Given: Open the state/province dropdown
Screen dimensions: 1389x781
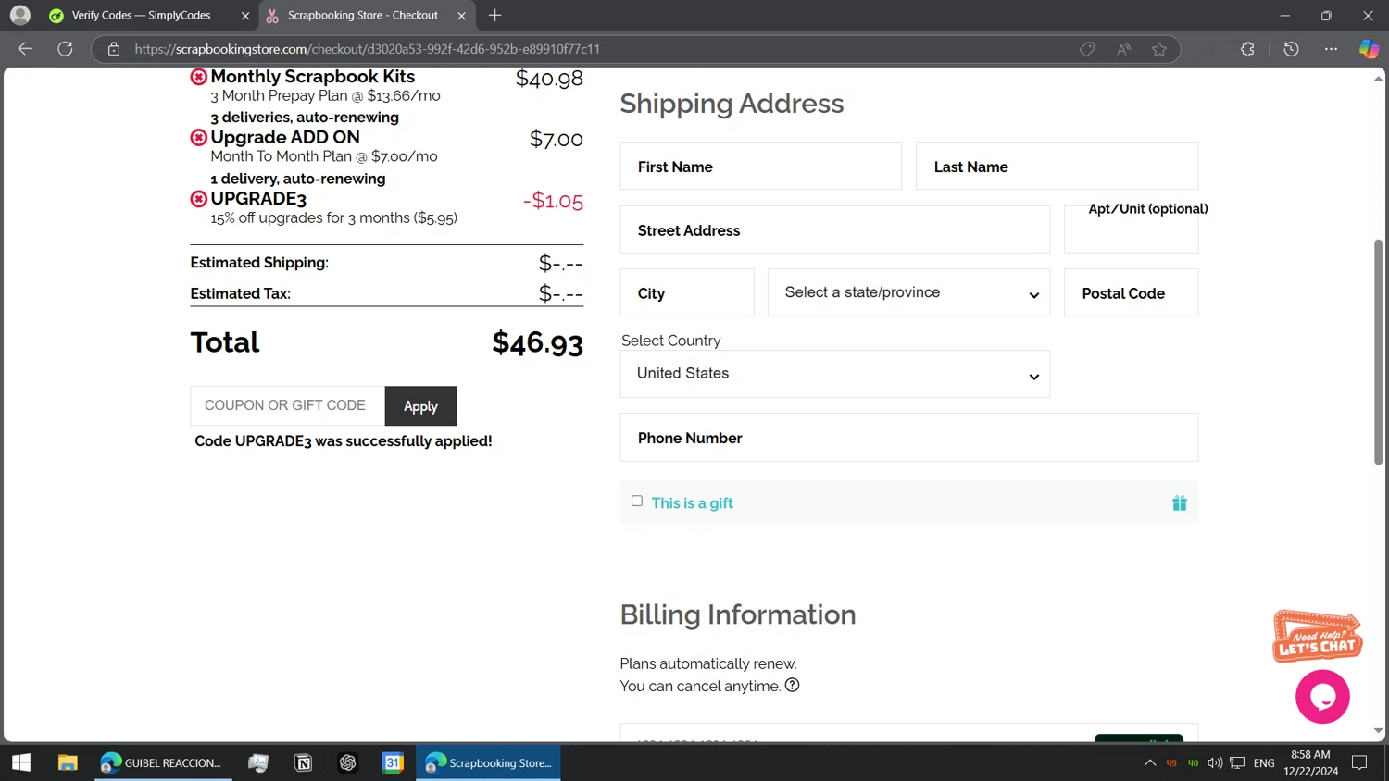Looking at the screenshot, I should (x=908, y=292).
